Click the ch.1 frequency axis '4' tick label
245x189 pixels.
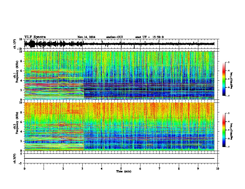point(21,81)
